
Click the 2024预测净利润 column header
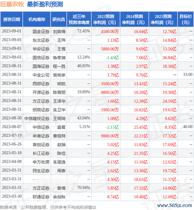[x=134, y=19]
